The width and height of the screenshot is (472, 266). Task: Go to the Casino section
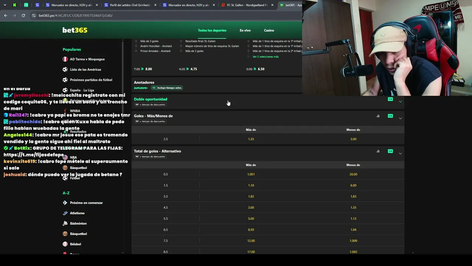(269, 30)
